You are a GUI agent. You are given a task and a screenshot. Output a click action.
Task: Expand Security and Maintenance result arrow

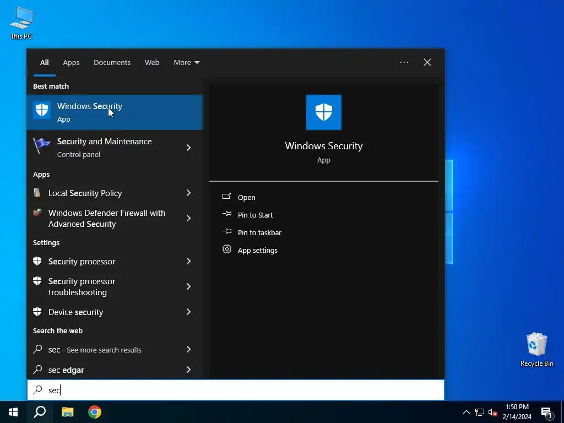[x=189, y=148]
